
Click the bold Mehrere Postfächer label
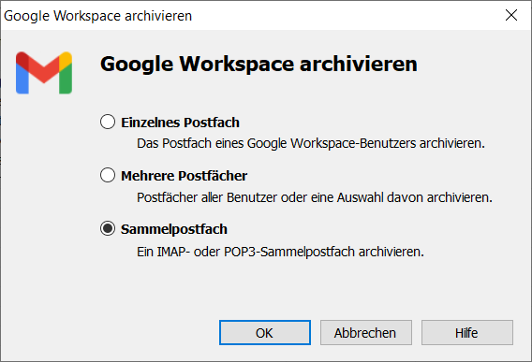click(x=184, y=176)
